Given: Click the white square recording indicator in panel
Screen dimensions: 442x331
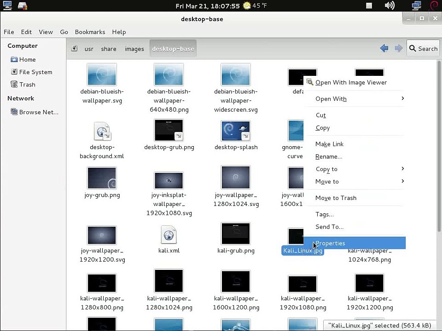Looking at the screenshot, I should coord(369,6).
